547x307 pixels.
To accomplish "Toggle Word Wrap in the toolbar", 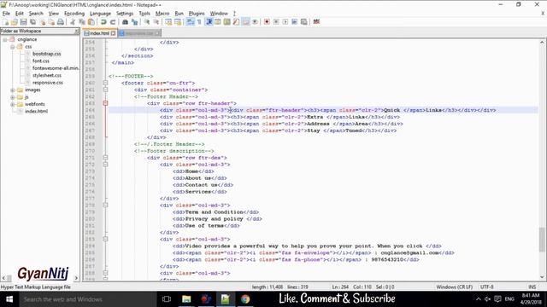I will [x=190, y=22].
